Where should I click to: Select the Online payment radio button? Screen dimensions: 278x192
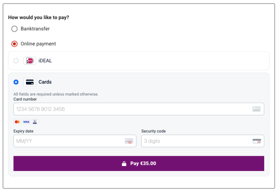click(14, 44)
